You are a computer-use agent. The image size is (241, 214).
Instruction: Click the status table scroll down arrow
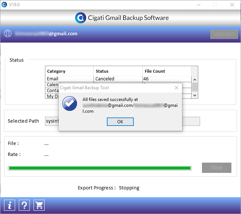(x=195, y=95)
